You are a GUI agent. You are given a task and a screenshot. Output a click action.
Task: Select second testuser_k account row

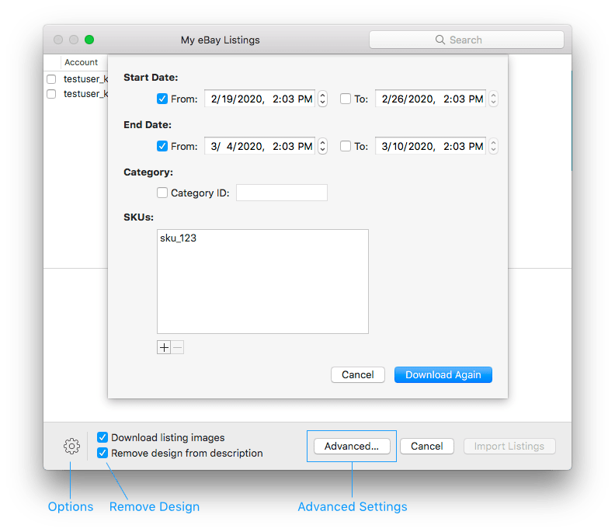point(76,94)
